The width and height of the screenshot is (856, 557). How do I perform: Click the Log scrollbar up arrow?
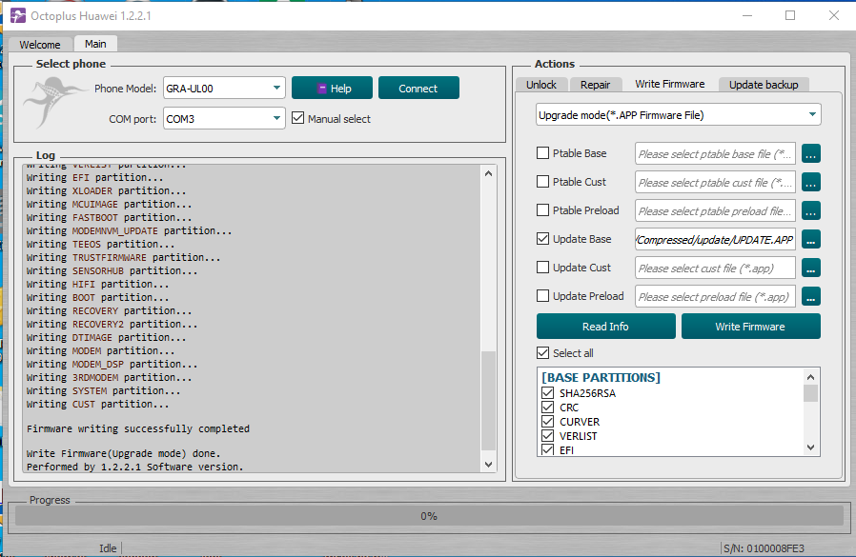coord(488,173)
